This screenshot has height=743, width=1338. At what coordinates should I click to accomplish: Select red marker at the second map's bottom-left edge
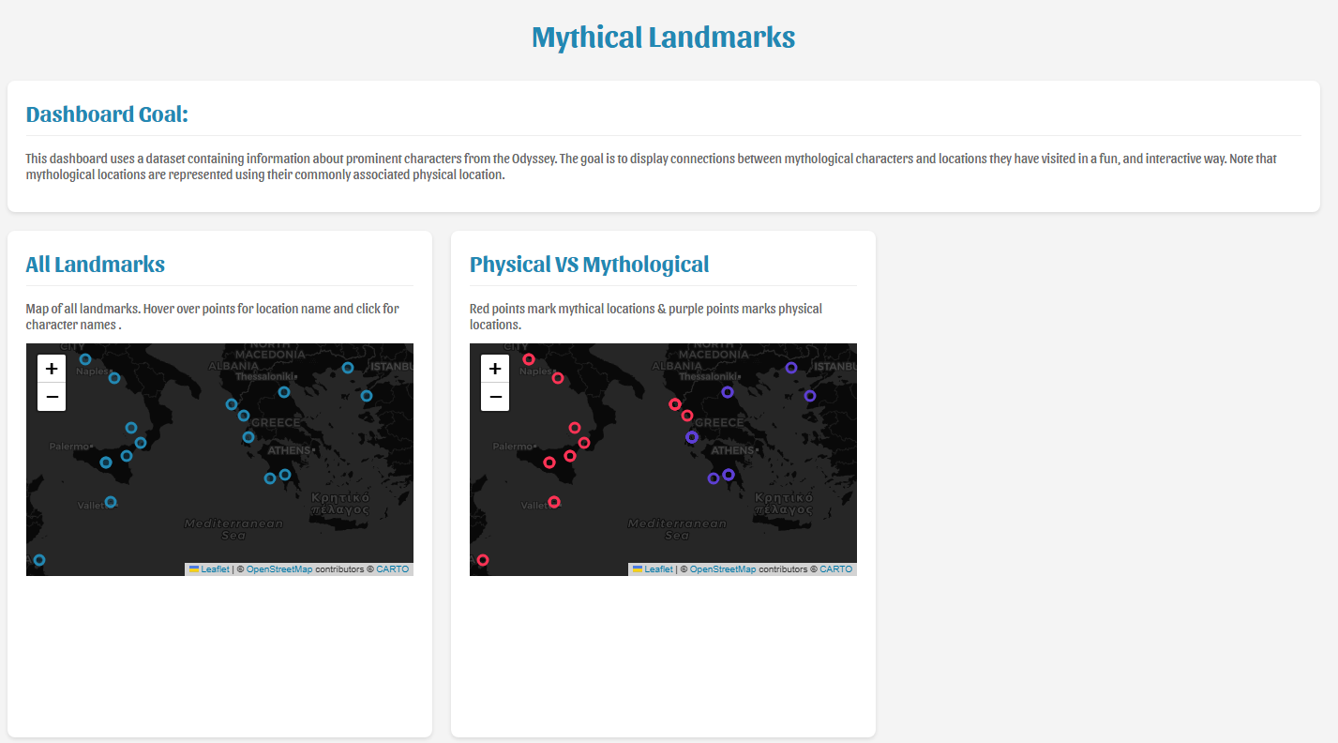pyautogui.click(x=483, y=560)
